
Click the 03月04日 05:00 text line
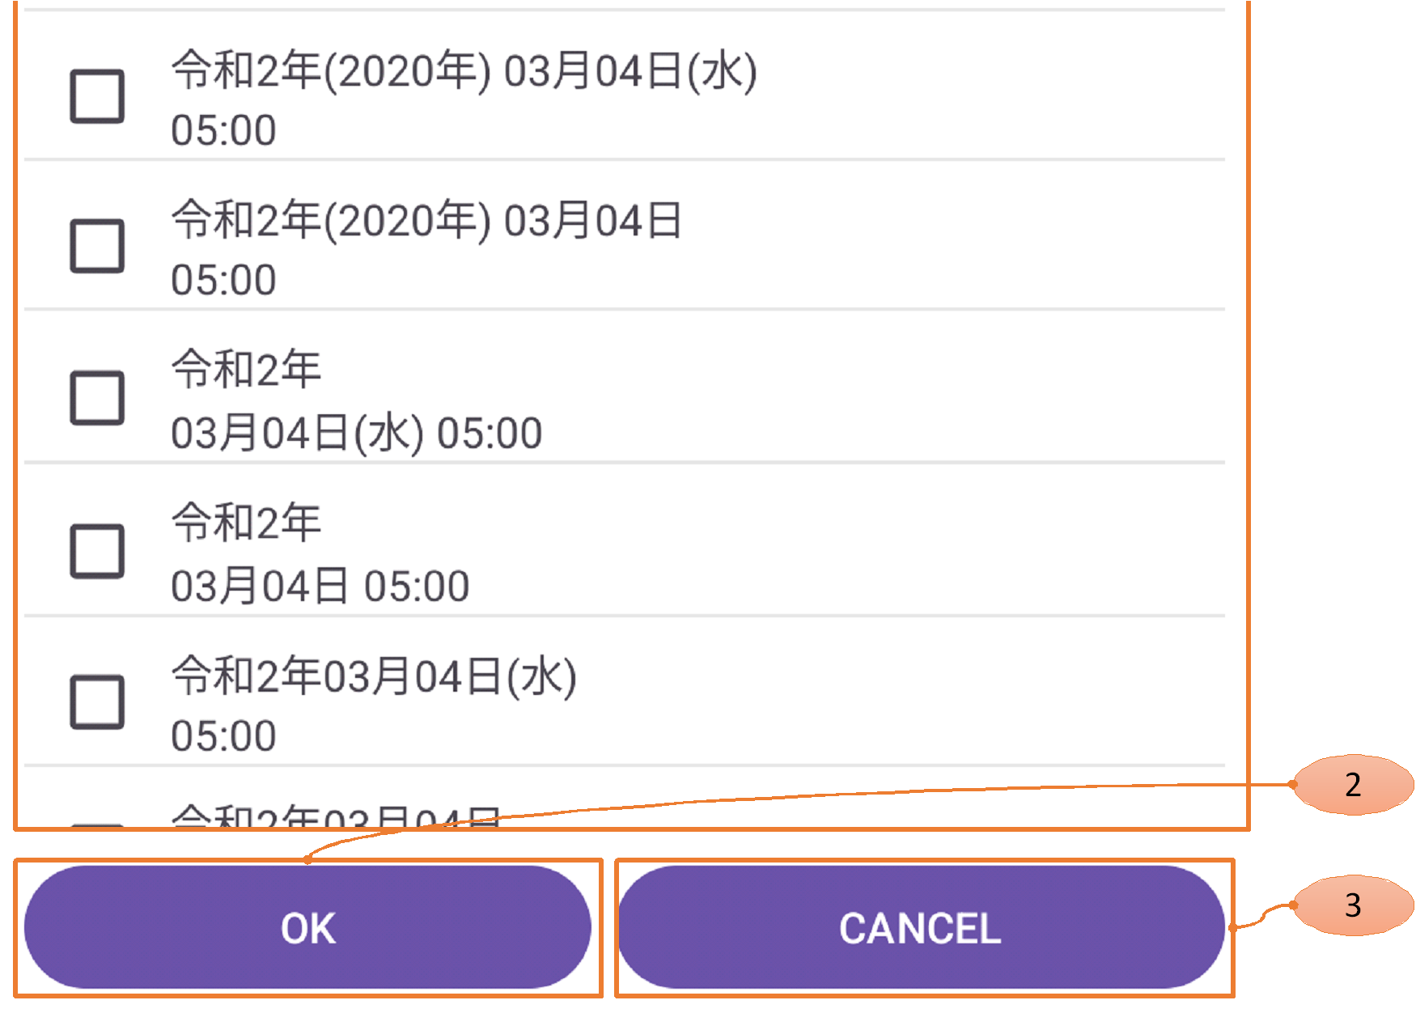click(320, 586)
